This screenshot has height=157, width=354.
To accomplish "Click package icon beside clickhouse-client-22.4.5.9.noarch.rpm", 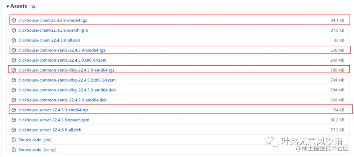I will click(14, 30).
